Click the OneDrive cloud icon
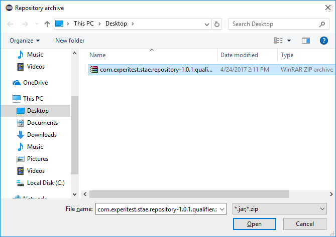Viewport: 336px width, 237px height. (17, 83)
